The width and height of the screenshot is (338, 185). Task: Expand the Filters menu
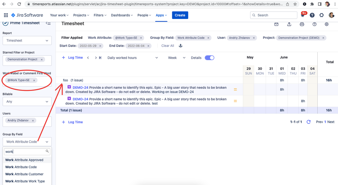[x=100, y=15]
